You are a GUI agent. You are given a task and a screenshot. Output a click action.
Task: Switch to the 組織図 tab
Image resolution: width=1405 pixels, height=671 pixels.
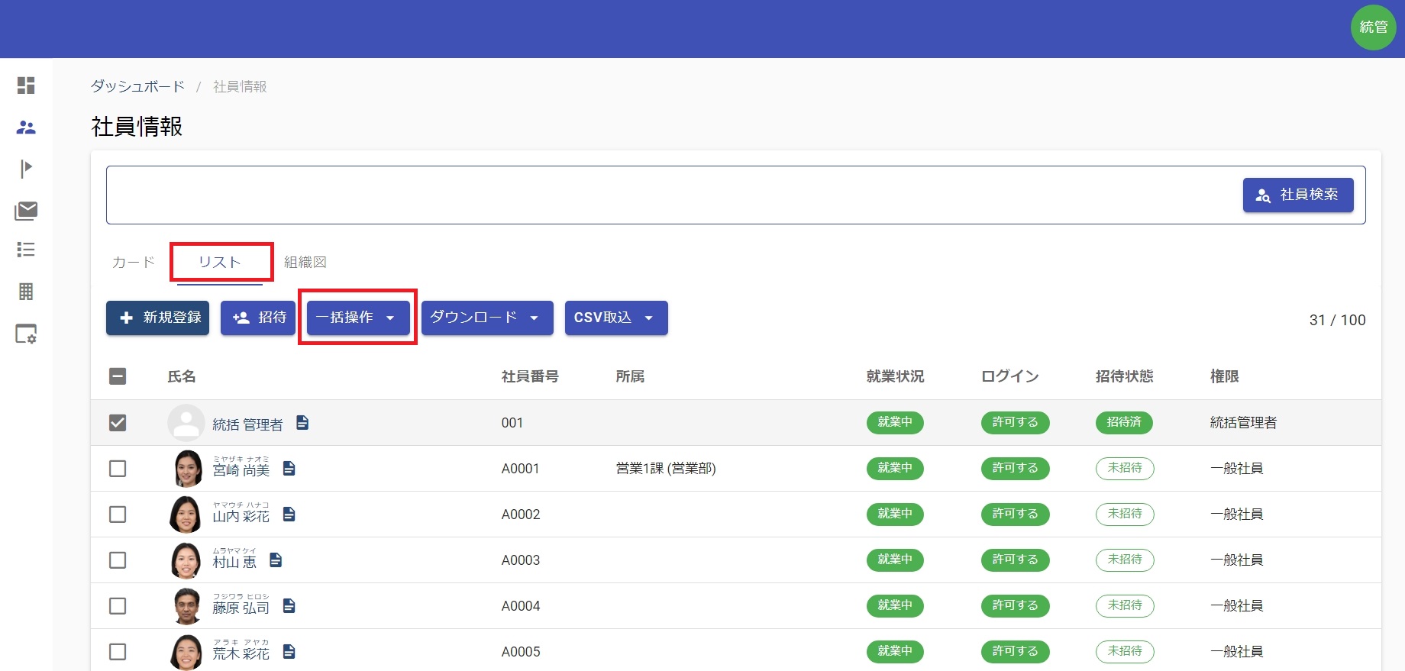click(x=305, y=262)
